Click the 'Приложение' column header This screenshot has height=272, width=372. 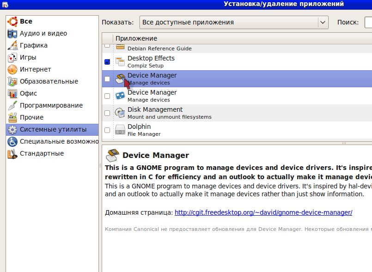tap(136, 38)
